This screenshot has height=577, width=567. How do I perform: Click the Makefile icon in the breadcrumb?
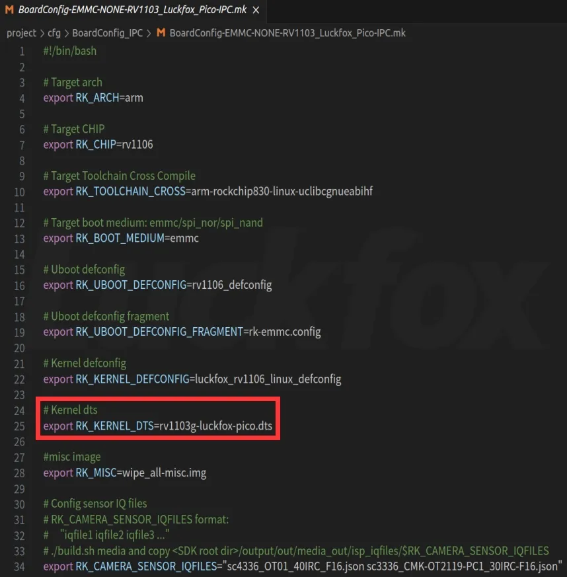coord(161,33)
